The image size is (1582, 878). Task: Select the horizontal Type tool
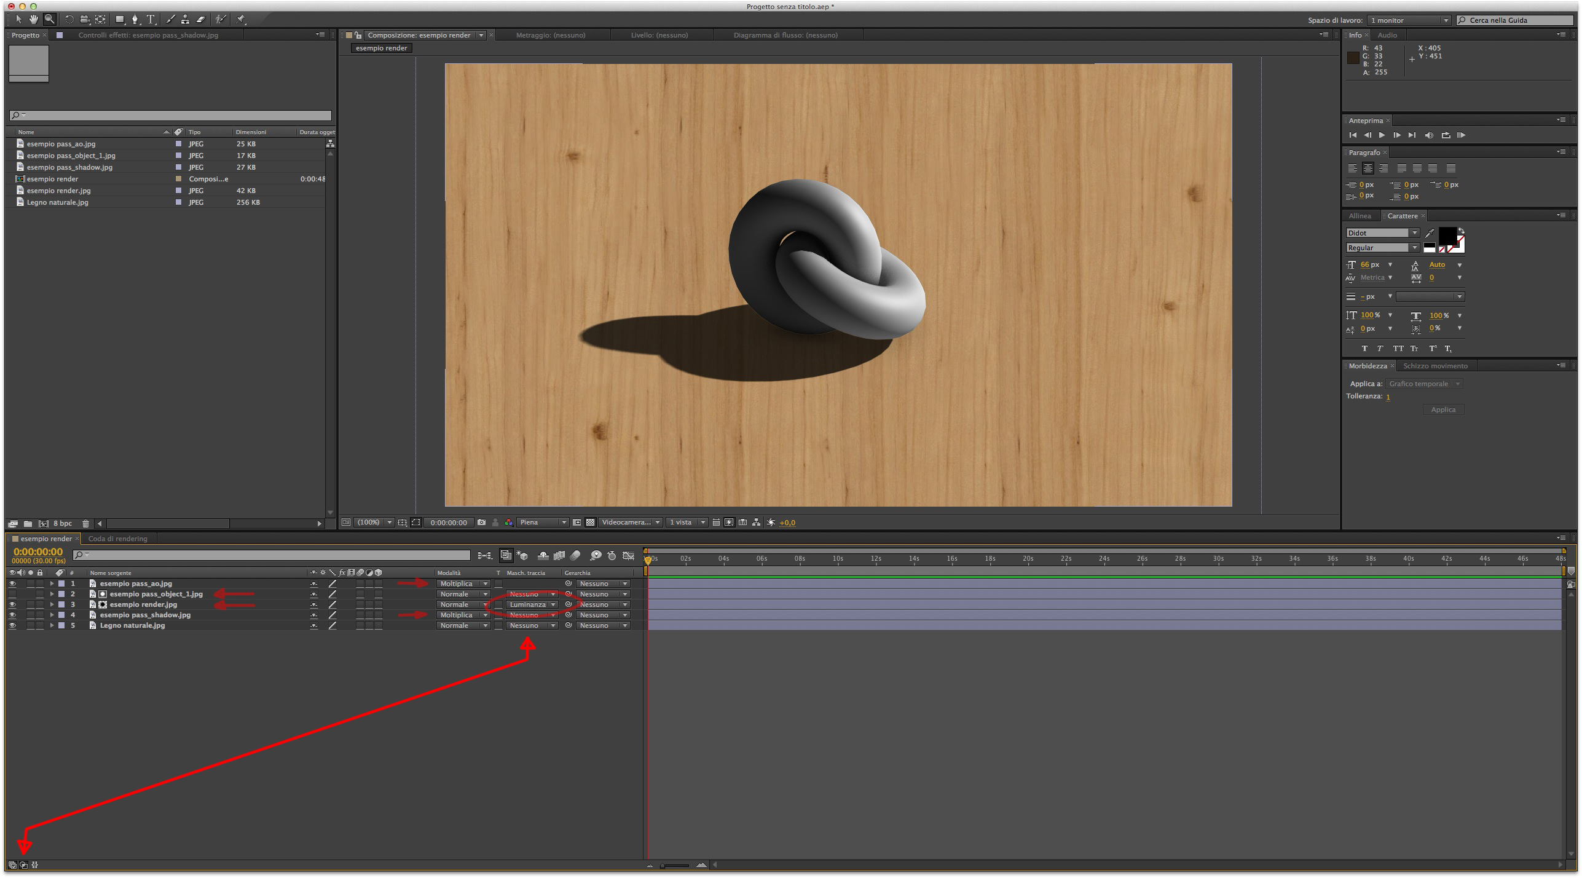151,20
